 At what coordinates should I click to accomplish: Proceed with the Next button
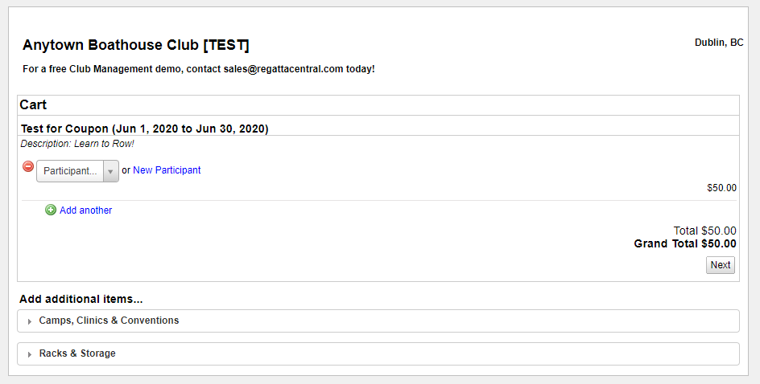[x=721, y=265]
